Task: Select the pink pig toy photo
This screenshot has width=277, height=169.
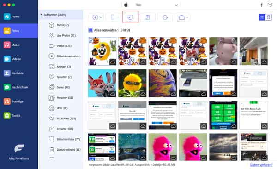Action: (x=223, y=51)
